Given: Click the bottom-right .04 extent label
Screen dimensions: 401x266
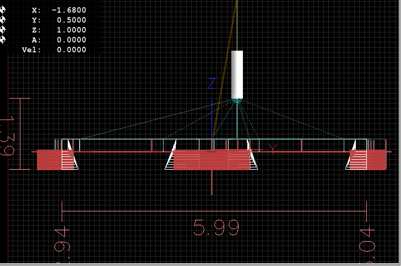Looking at the screenshot, I should click(367, 240).
